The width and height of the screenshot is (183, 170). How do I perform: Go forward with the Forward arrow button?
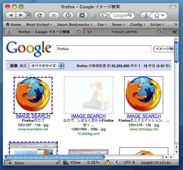[21, 15]
